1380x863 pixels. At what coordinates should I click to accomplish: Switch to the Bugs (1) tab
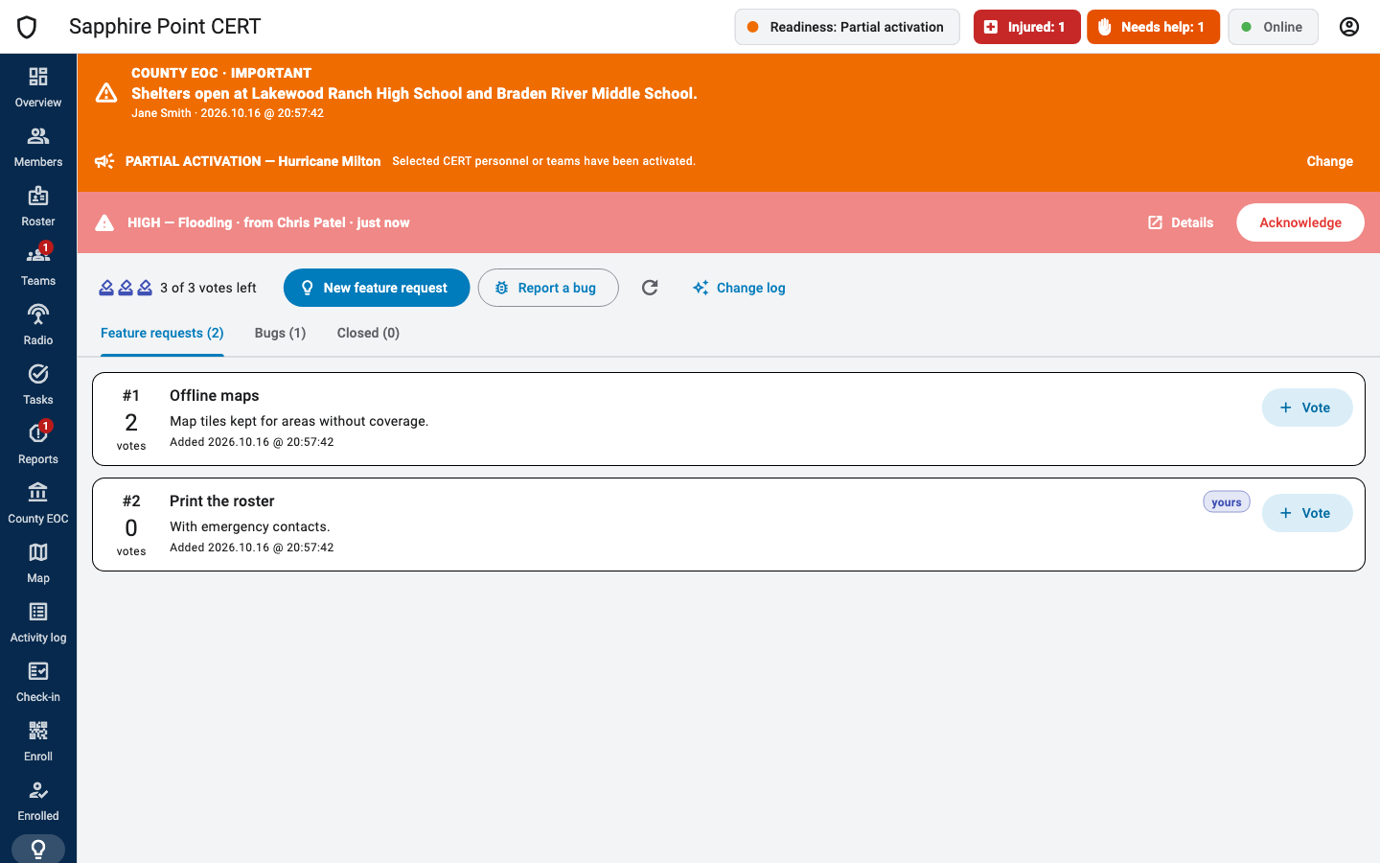tap(280, 334)
